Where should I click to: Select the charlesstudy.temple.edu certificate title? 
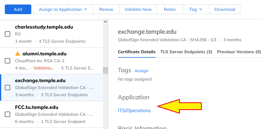pos(44,27)
